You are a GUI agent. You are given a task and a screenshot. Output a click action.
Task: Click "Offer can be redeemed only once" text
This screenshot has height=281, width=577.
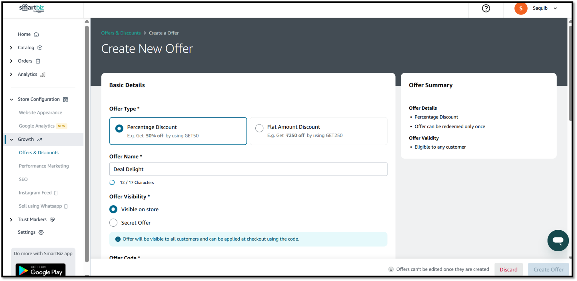click(450, 126)
